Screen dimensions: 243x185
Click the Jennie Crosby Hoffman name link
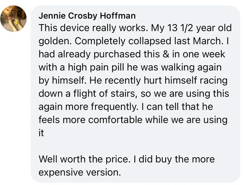pos(87,16)
